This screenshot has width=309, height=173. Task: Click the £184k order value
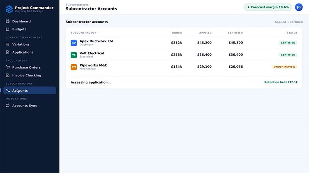pyautogui.click(x=177, y=67)
